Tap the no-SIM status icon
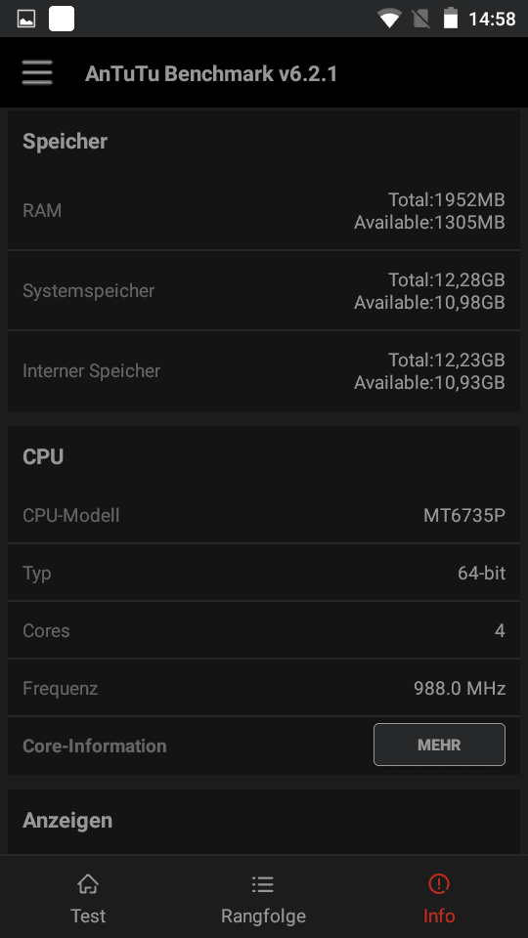Viewport: 528px width, 938px height. [x=421, y=20]
